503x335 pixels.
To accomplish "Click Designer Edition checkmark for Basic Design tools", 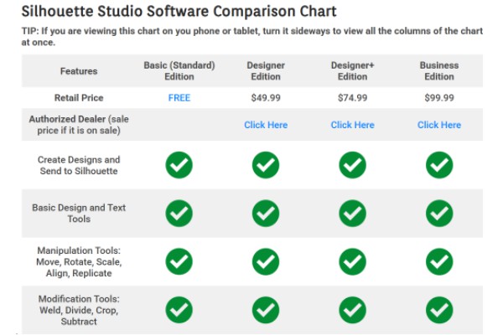I will click(266, 214).
